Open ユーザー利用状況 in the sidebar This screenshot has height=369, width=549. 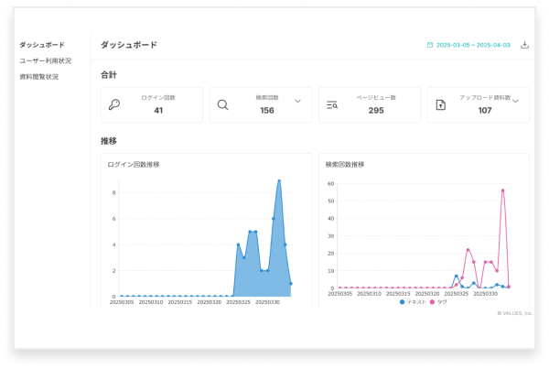(x=45, y=60)
